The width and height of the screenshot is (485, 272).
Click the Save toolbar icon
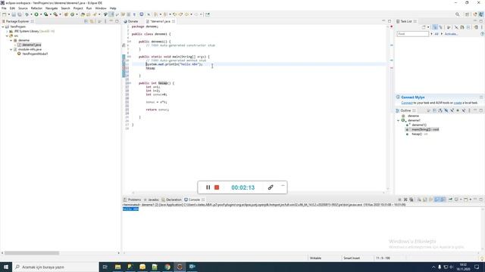(14, 14)
